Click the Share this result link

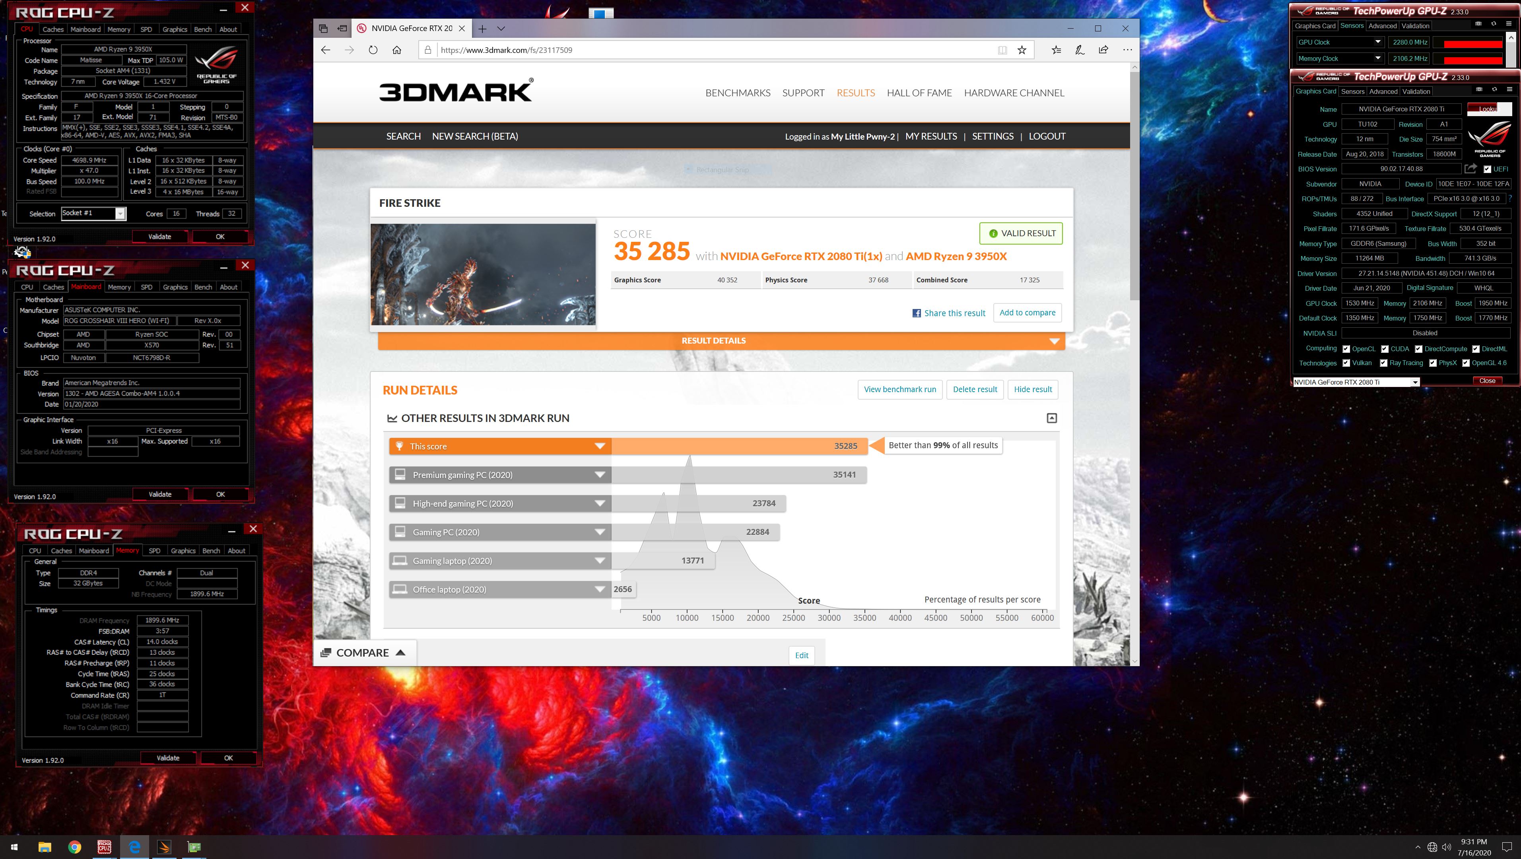pos(949,313)
